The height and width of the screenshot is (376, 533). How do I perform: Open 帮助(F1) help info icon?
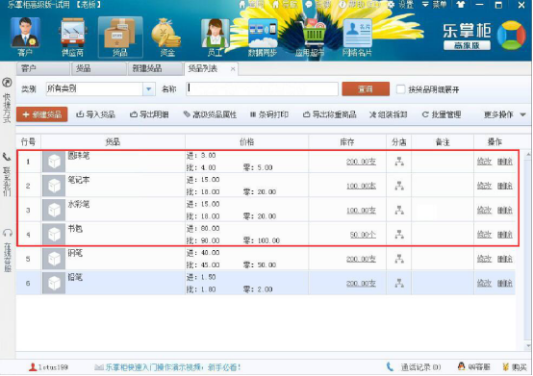click(x=343, y=5)
